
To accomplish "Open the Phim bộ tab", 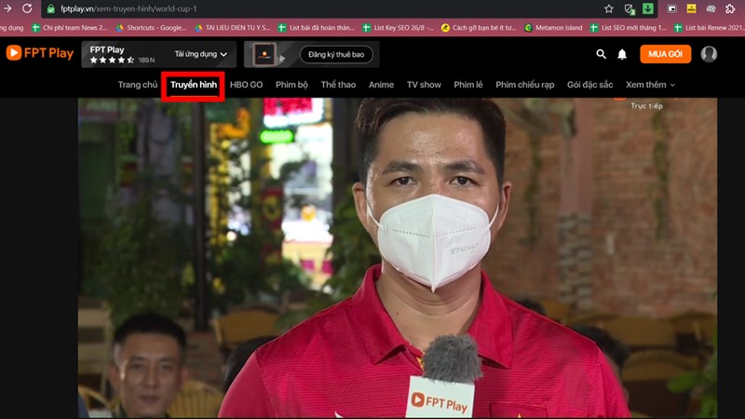I will 291,85.
